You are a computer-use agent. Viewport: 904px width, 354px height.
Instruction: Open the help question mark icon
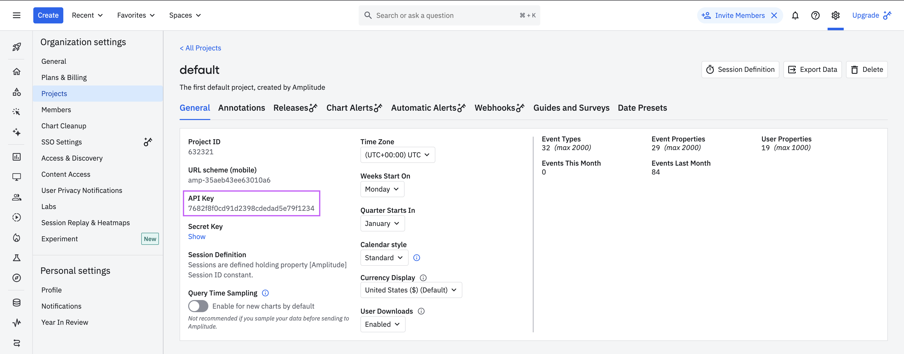pos(815,15)
